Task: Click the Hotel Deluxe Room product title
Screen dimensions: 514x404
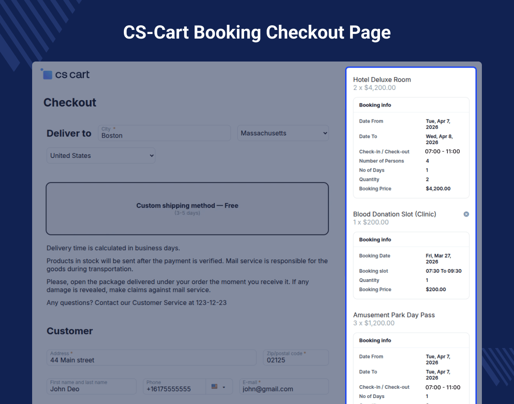Action: 382,80
